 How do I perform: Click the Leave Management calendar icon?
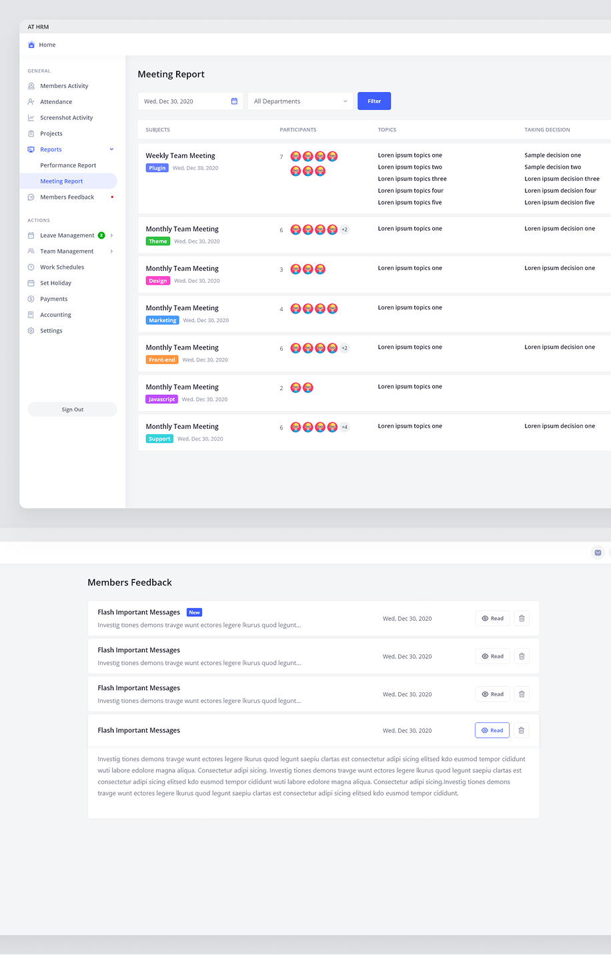(31, 235)
